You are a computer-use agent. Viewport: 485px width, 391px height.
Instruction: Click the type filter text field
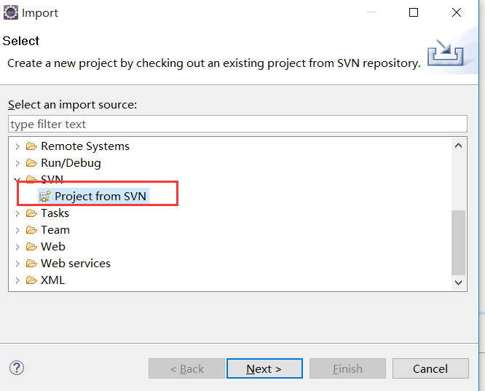pos(237,125)
